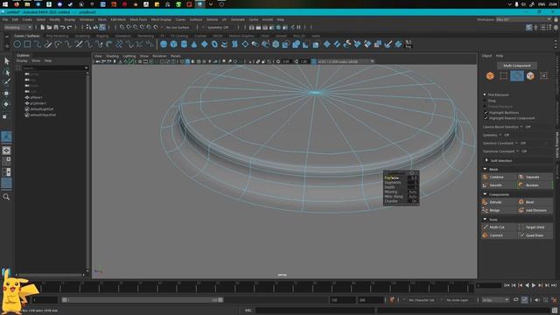560x315 pixels.
Task: Choose the Paint Selection tool in toolbox
Action: (6, 81)
